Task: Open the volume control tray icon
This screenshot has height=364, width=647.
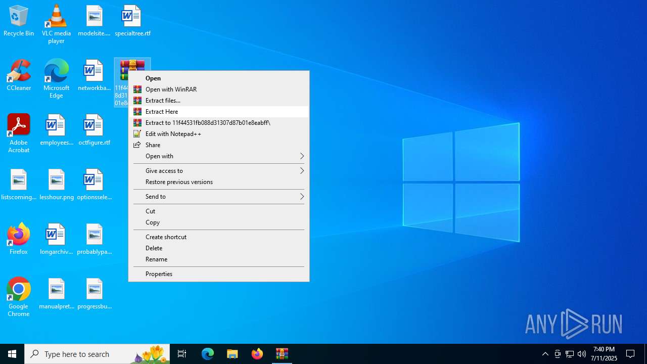Action: (582, 354)
